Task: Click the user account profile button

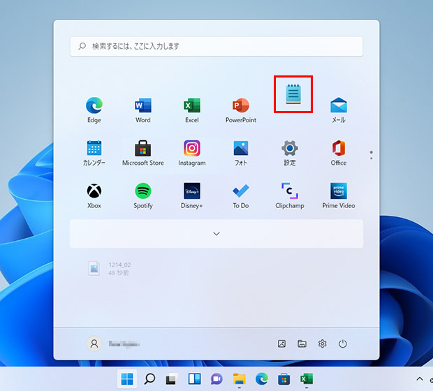Action: [112, 344]
